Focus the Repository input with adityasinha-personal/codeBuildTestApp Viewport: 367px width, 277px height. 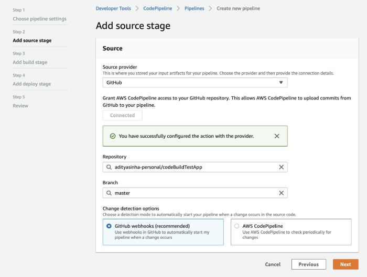click(x=195, y=167)
